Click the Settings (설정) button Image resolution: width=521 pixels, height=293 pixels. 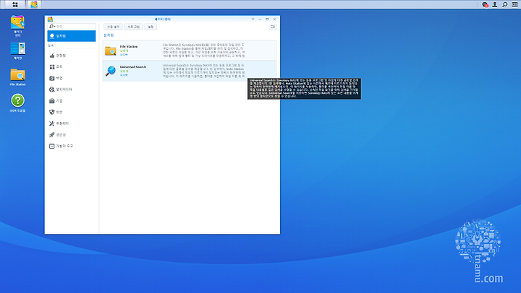151,27
